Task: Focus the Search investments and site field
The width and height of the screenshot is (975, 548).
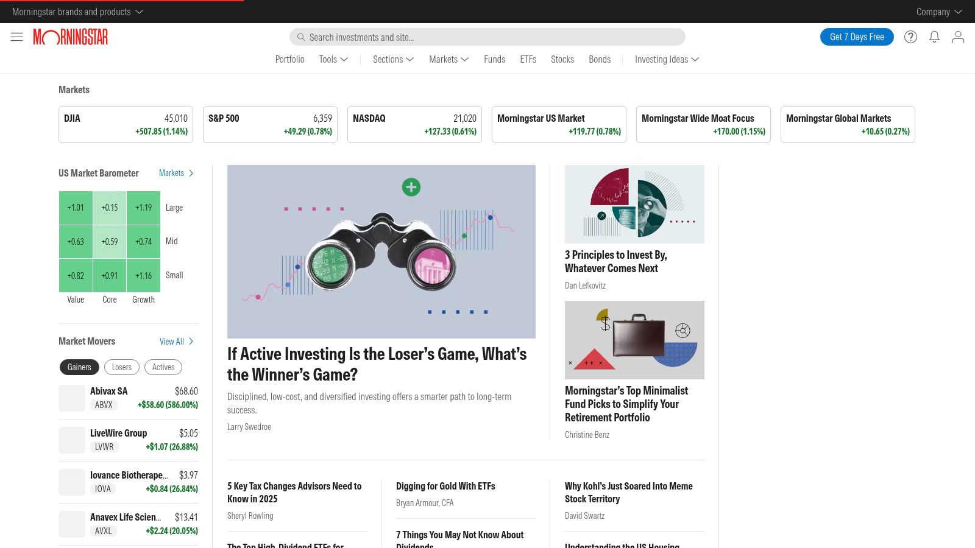Action: 487,37
